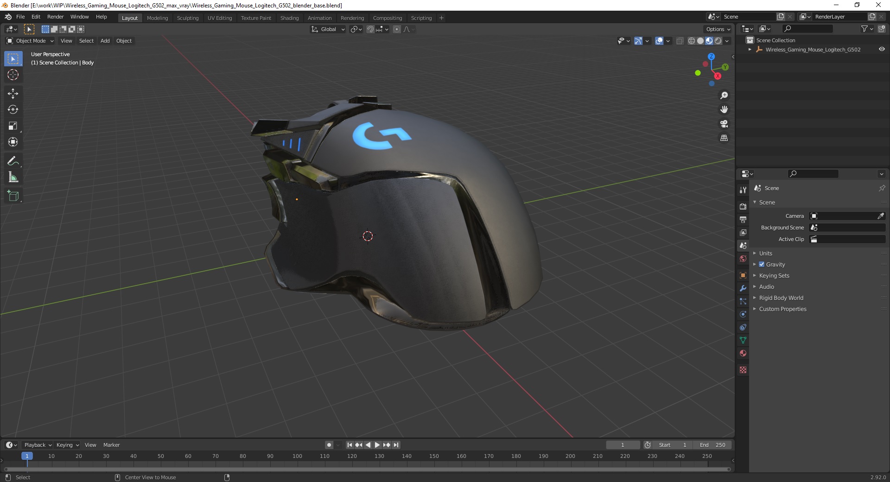Hide Wireless_Gaming_Mouse_Logitech_G502 with eye icon
The width and height of the screenshot is (890, 482).
pos(882,49)
